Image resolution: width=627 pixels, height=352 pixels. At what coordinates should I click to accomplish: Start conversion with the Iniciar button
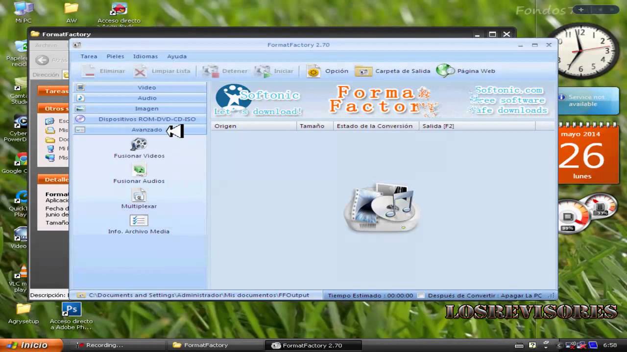tap(274, 71)
